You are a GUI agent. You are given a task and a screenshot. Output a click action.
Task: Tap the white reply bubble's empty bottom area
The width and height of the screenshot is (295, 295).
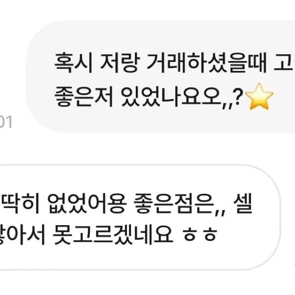(139, 258)
